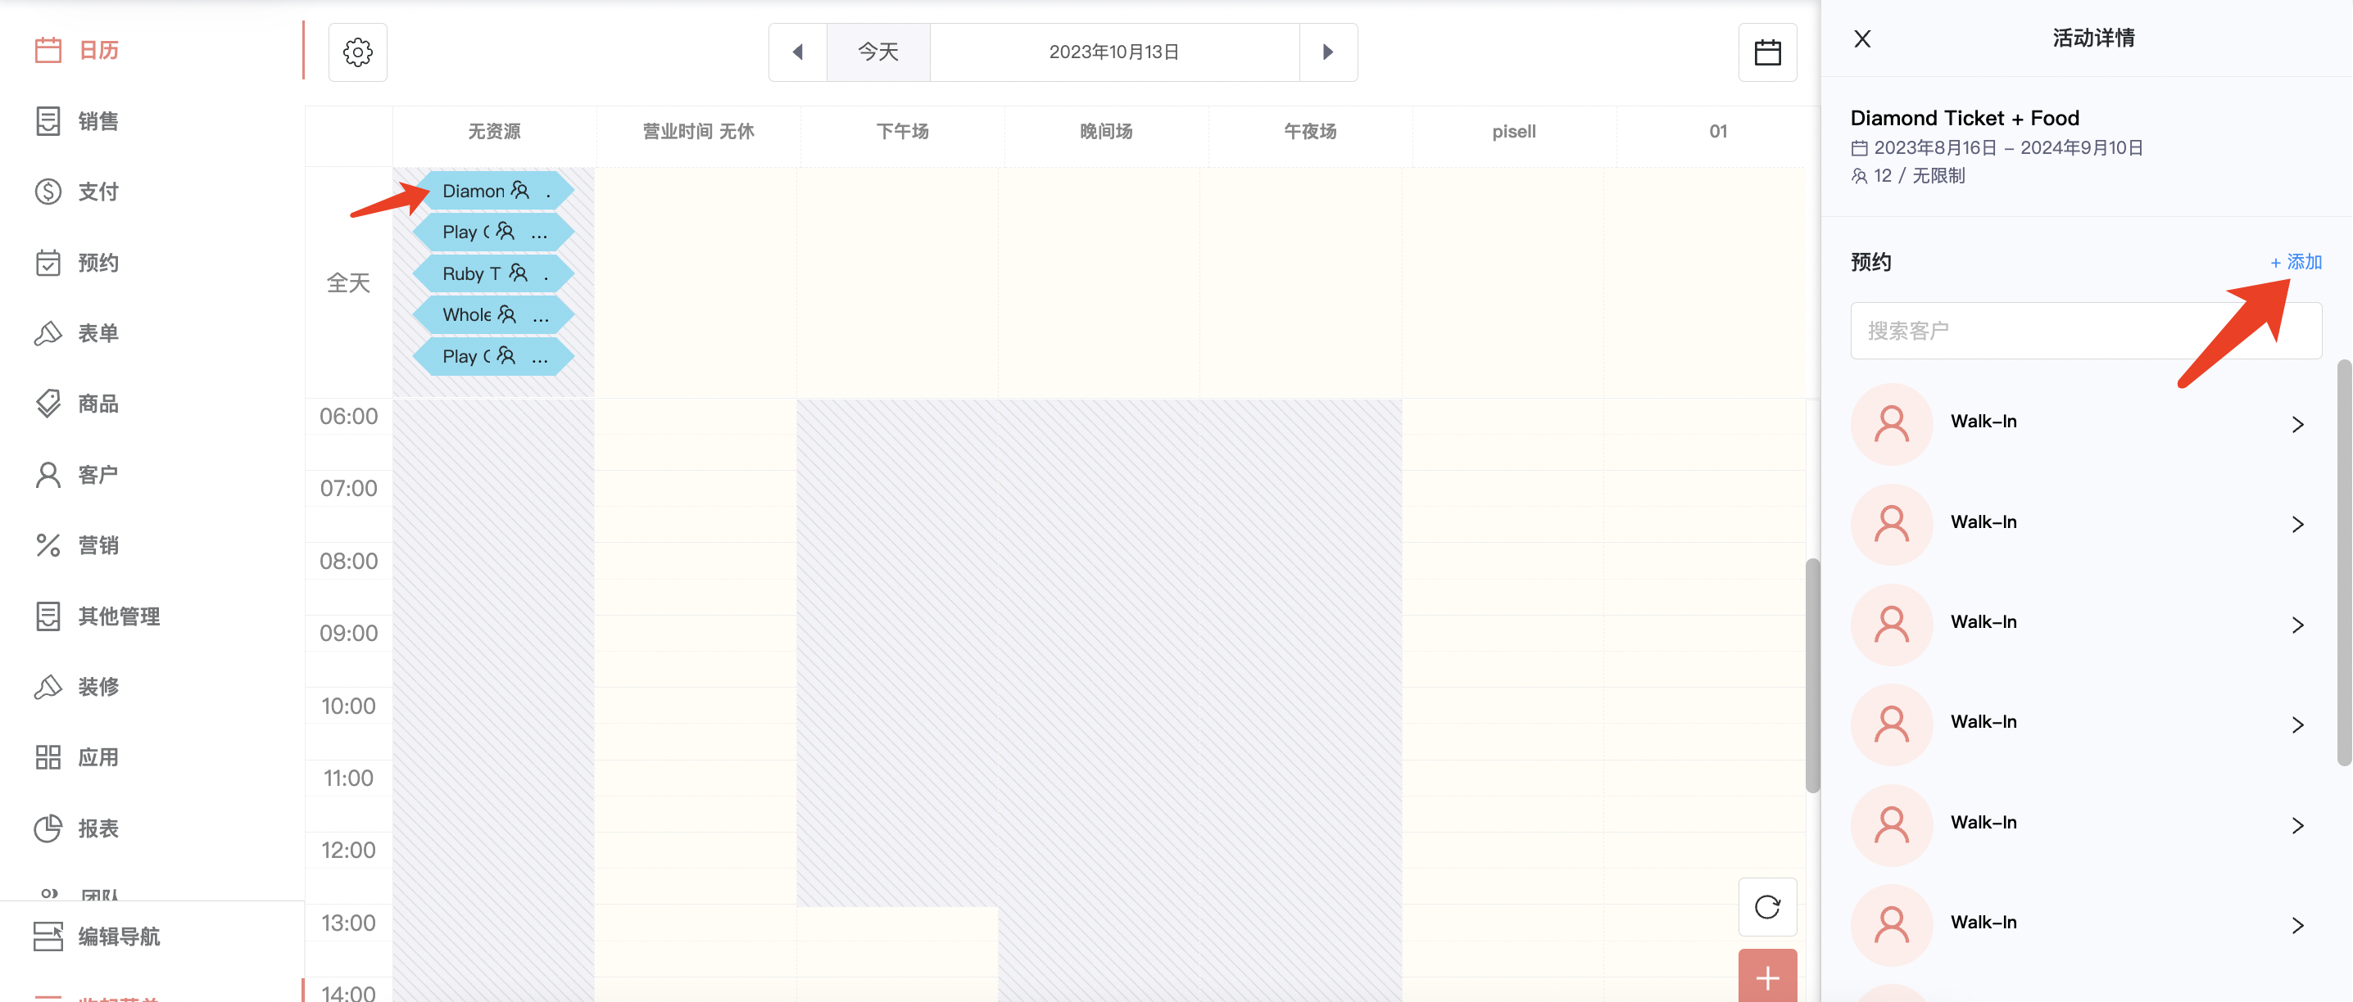Screen dimensions: 2353x1002
Task: Click the details panel scrollbar
Action: point(2344,563)
